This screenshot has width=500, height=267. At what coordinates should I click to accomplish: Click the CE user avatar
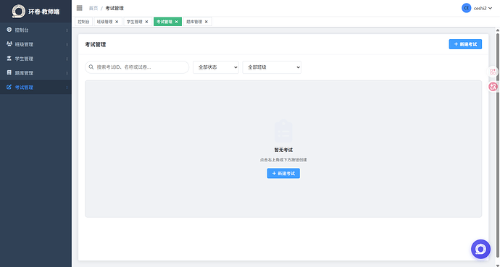pos(466,8)
